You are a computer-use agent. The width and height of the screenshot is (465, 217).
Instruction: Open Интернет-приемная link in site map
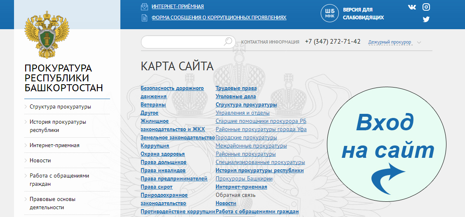[x=242, y=187]
